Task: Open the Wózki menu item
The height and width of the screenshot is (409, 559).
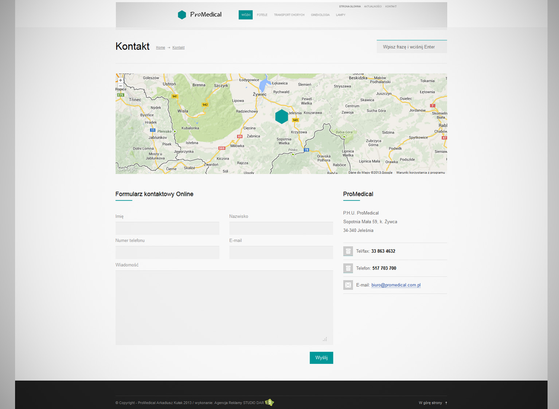Action: coord(246,15)
